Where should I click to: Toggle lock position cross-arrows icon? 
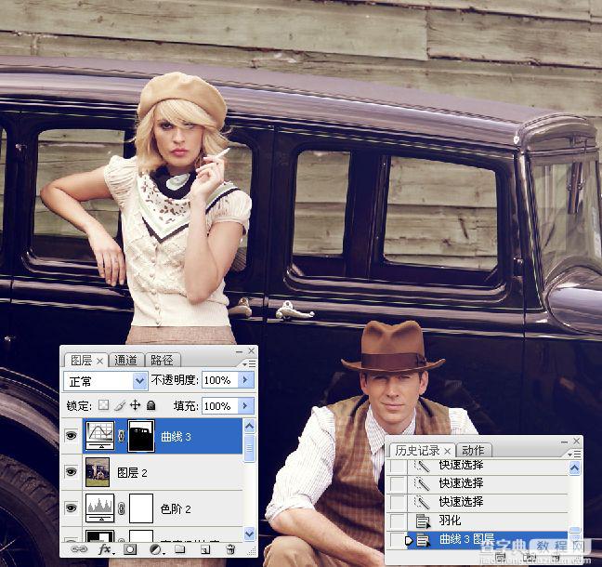coord(135,405)
